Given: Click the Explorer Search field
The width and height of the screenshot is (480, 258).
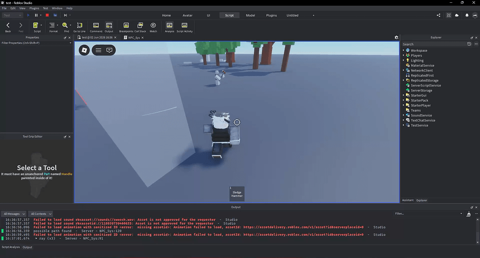Looking at the screenshot, I should (434, 44).
